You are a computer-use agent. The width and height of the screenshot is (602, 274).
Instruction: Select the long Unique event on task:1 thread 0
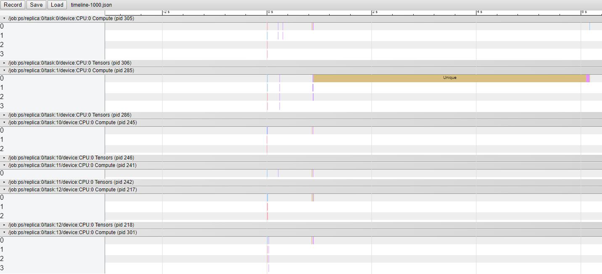tap(450, 78)
